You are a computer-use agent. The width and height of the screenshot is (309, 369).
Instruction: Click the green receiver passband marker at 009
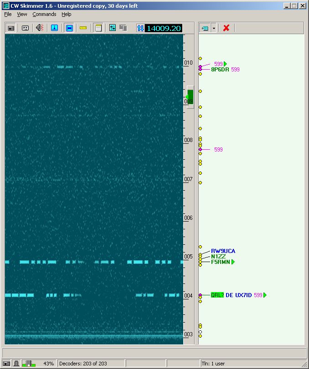tap(190, 97)
